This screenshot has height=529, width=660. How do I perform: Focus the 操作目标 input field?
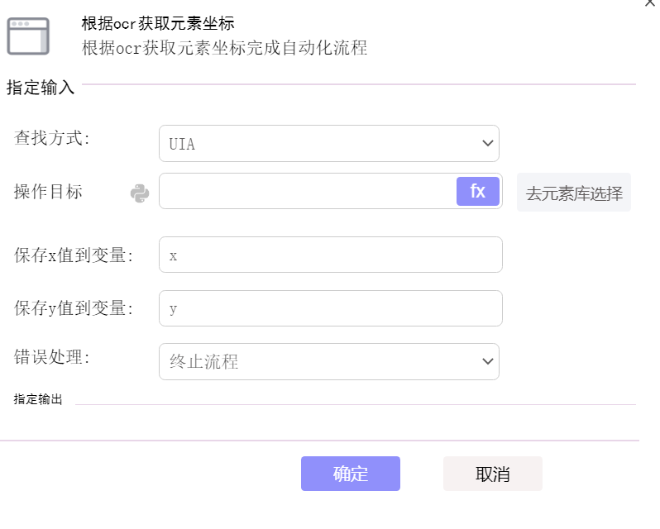[308, 191]
